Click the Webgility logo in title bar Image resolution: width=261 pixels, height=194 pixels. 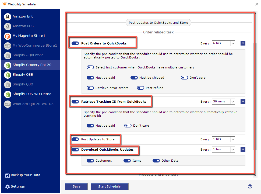[5, 4]
